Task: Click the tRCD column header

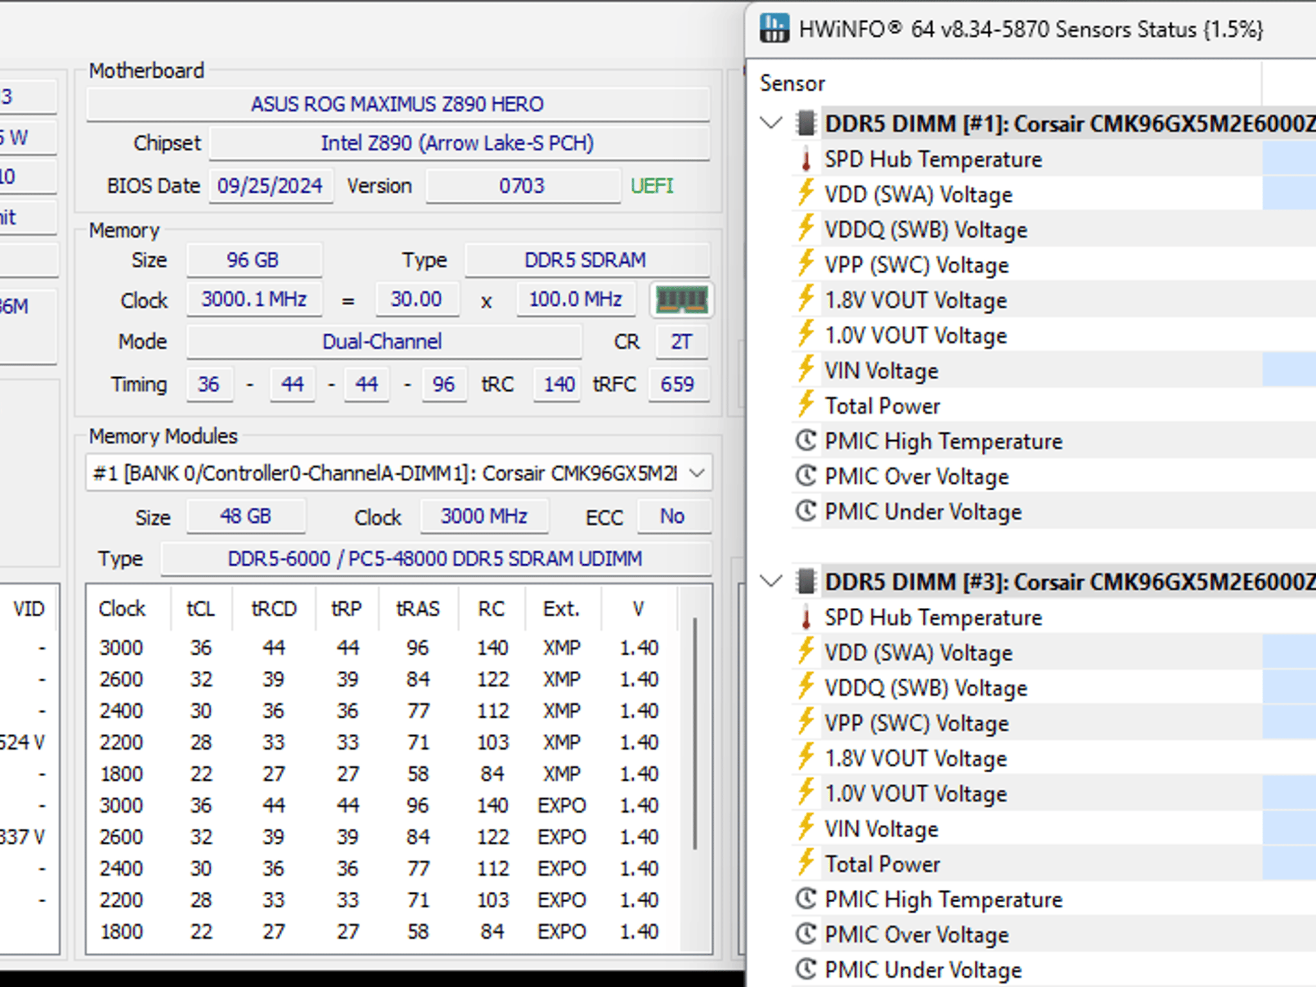Action: click(274, 609)
